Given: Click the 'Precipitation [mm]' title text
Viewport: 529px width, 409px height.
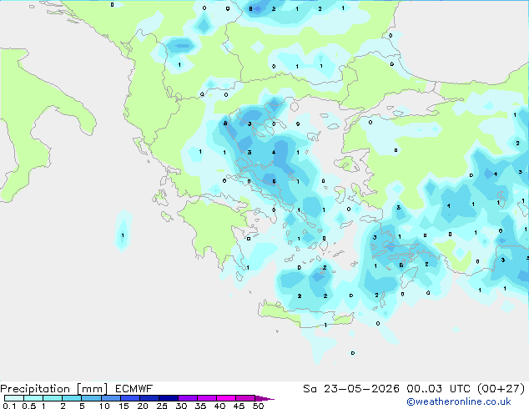Looking at the screenshot, I should 54,389.
